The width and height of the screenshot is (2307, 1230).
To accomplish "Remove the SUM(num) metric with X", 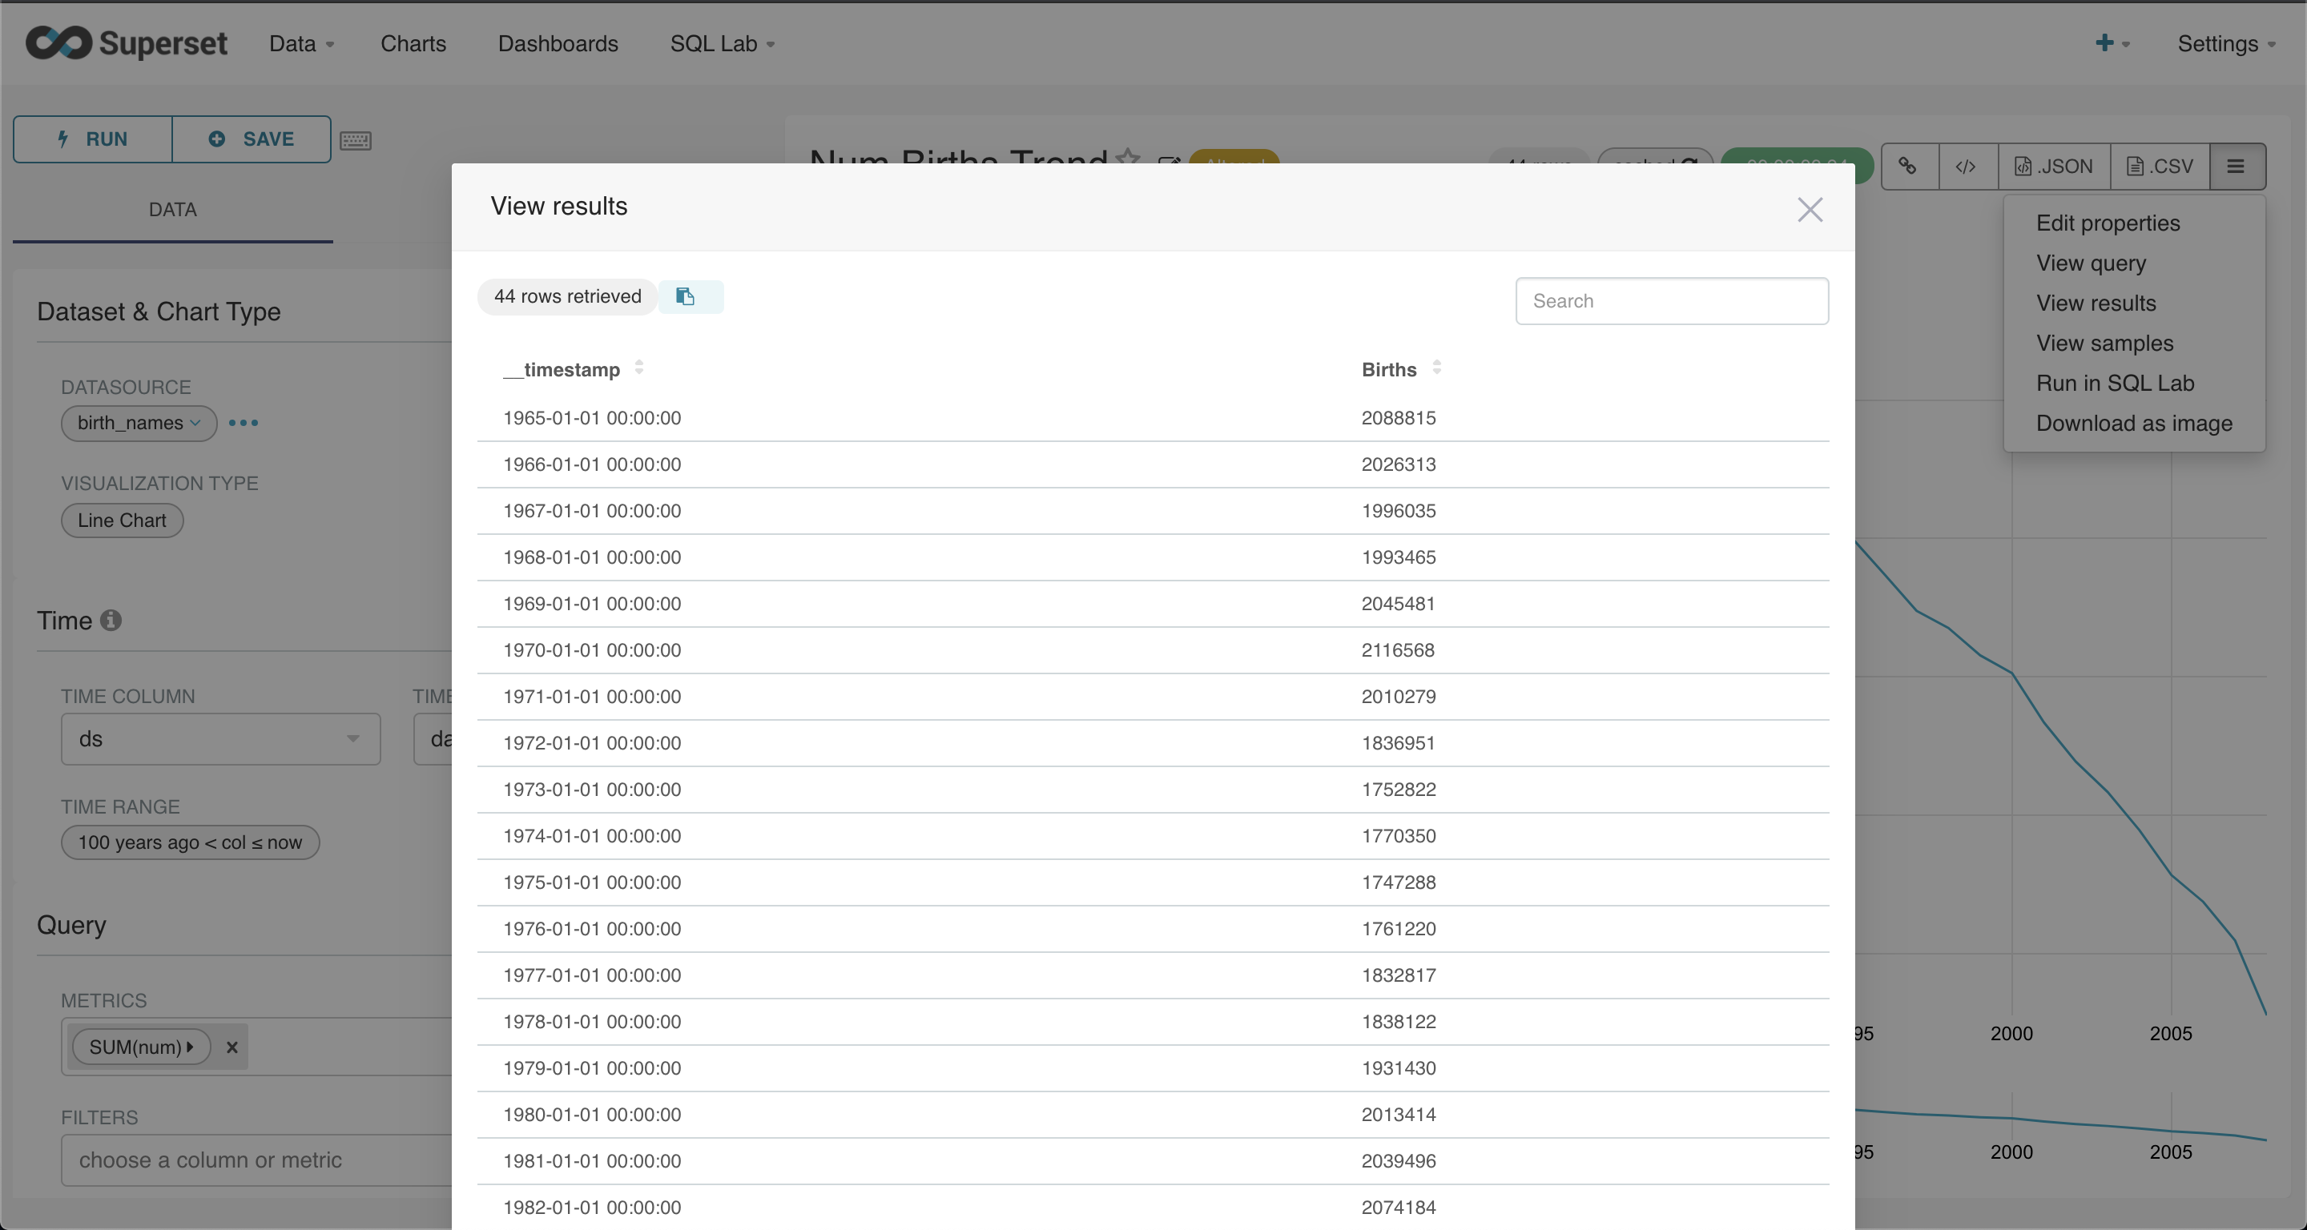I will 232,1047.
